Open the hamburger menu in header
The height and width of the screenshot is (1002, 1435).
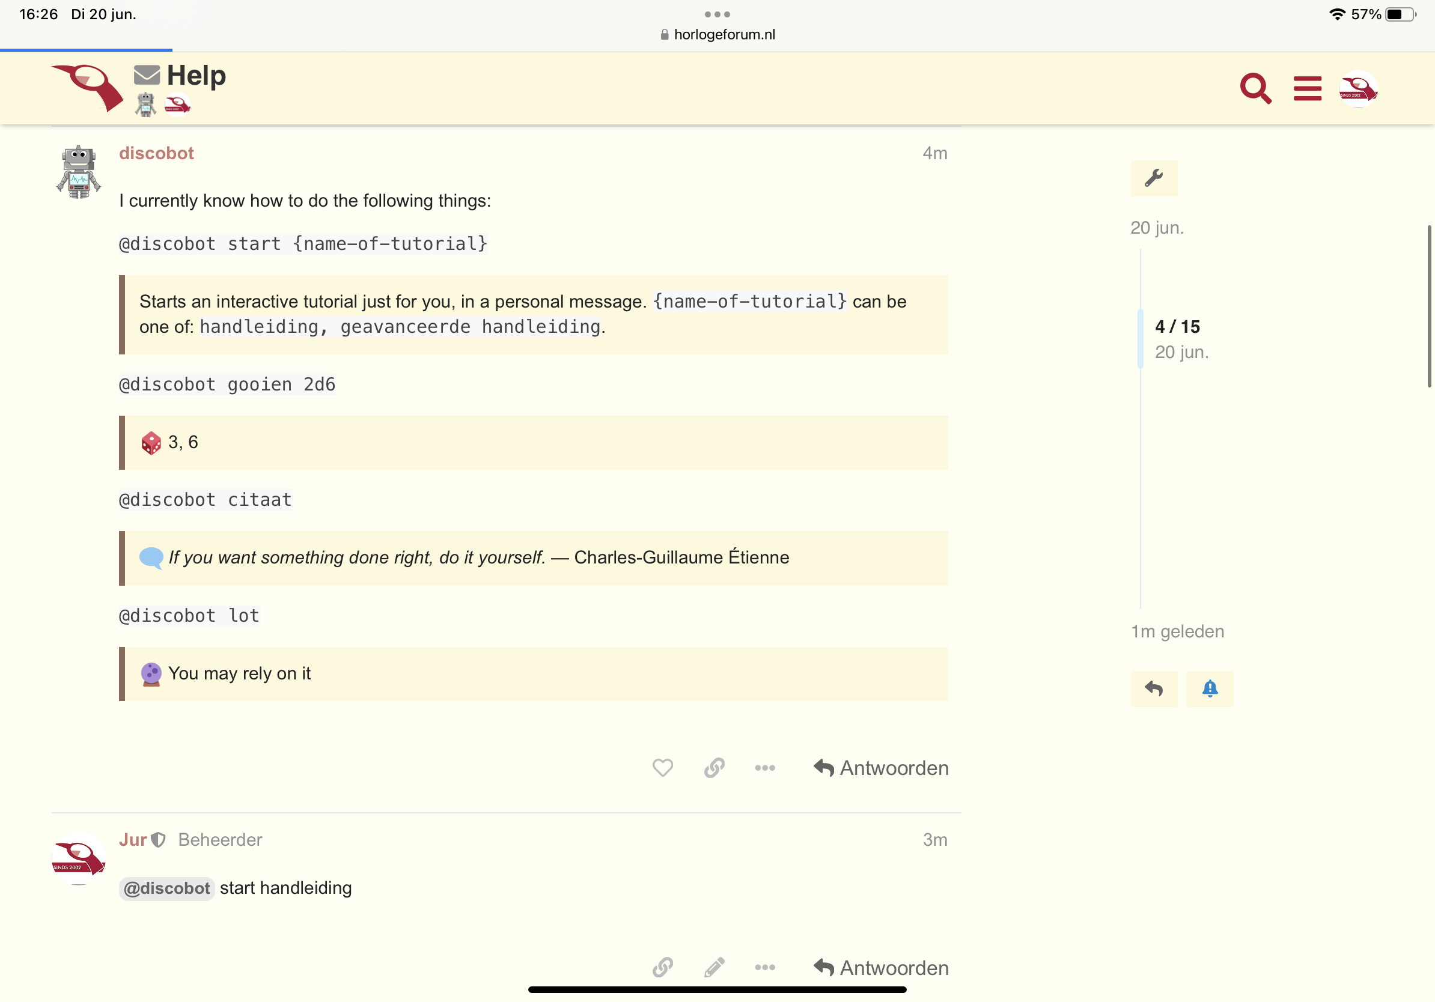point(1307,88)
